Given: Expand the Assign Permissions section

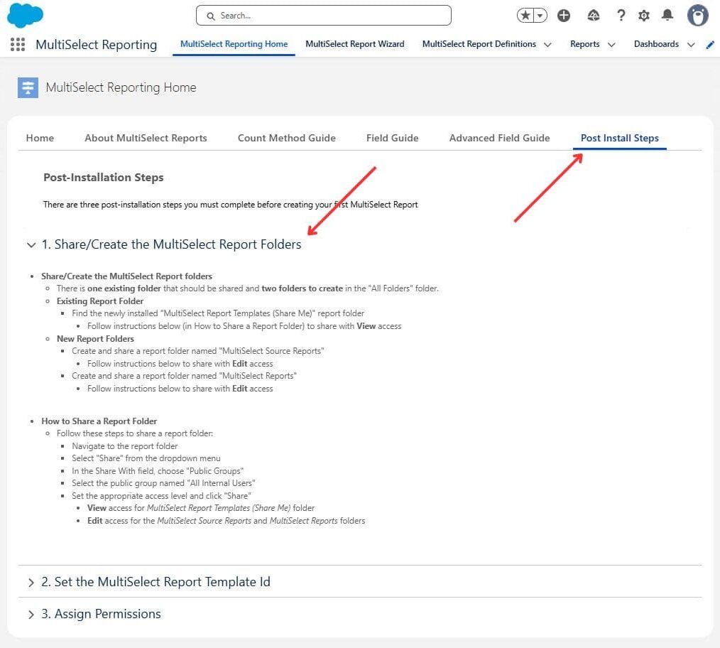Looking at the screenshot, I should (x=31, y=615).
